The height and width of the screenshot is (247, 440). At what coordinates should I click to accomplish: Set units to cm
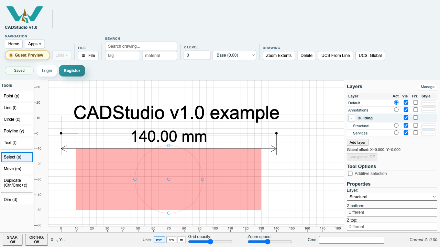click(x=171, y=240)
